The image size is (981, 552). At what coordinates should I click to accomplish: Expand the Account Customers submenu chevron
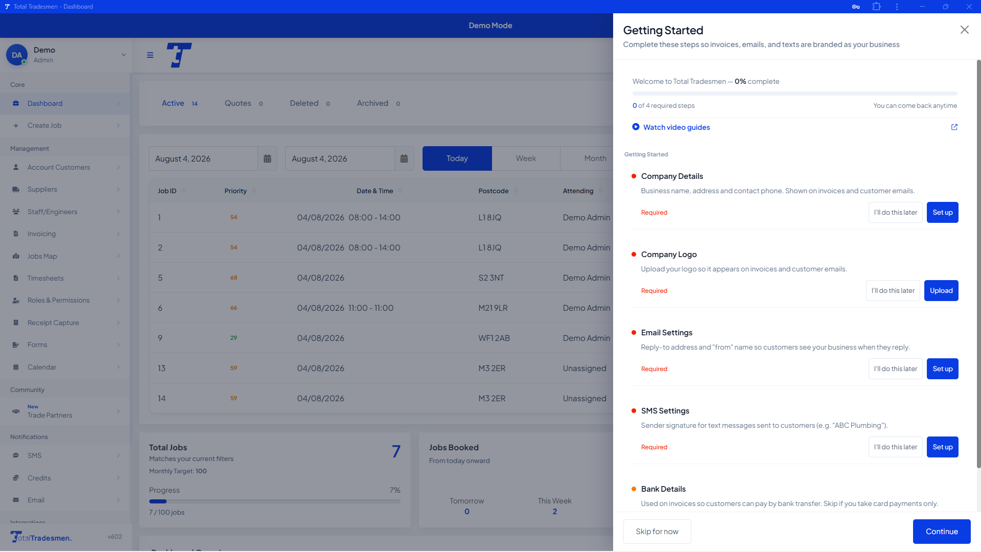click(x=118, y=167)
